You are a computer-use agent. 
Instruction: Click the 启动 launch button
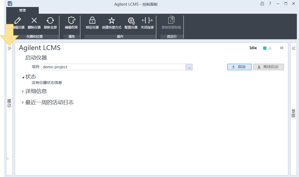pyautogui.click(x=240, y=67)
